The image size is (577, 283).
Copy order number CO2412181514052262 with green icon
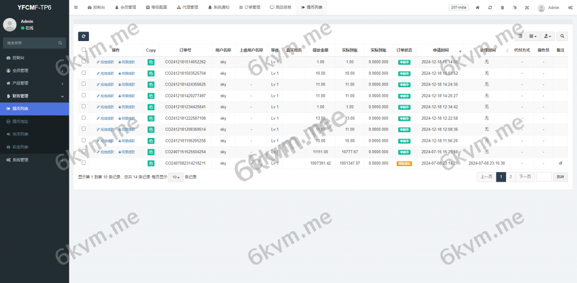(151, 62)
